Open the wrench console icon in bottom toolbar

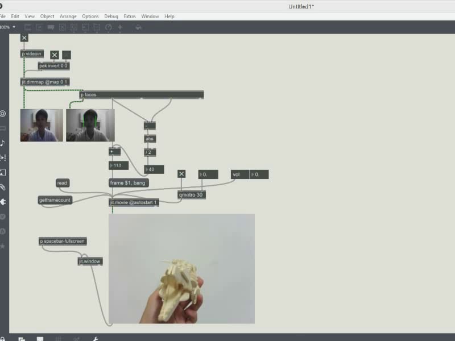[x=95, y=339]
